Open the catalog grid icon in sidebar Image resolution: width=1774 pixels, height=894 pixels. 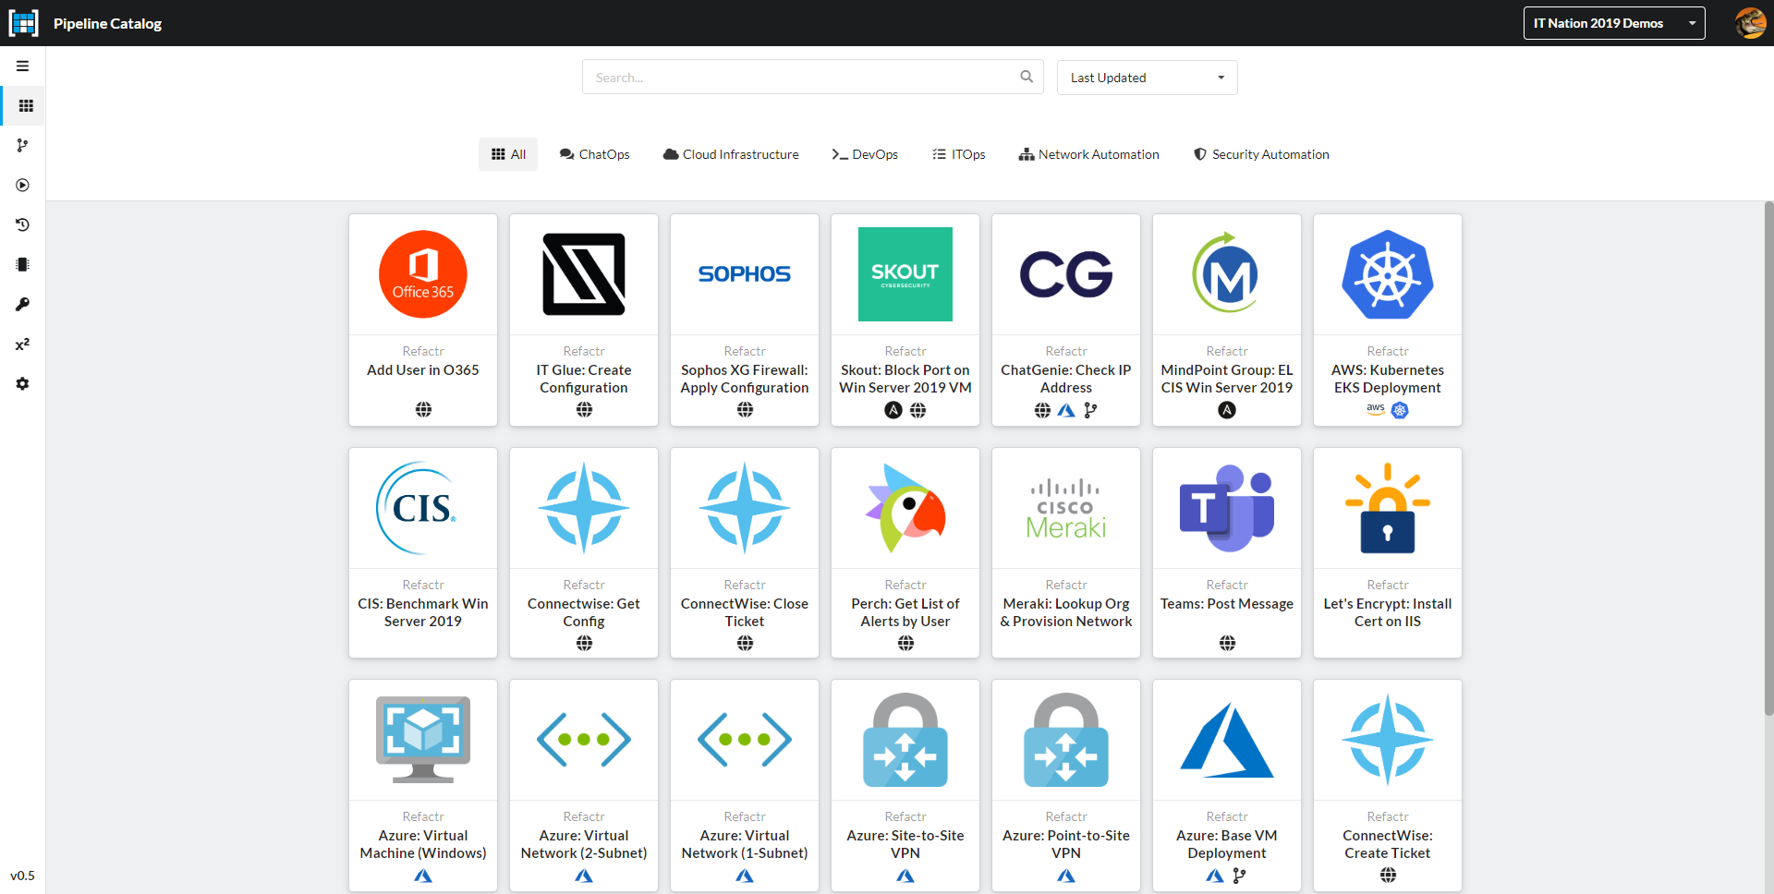coord(25,106)
